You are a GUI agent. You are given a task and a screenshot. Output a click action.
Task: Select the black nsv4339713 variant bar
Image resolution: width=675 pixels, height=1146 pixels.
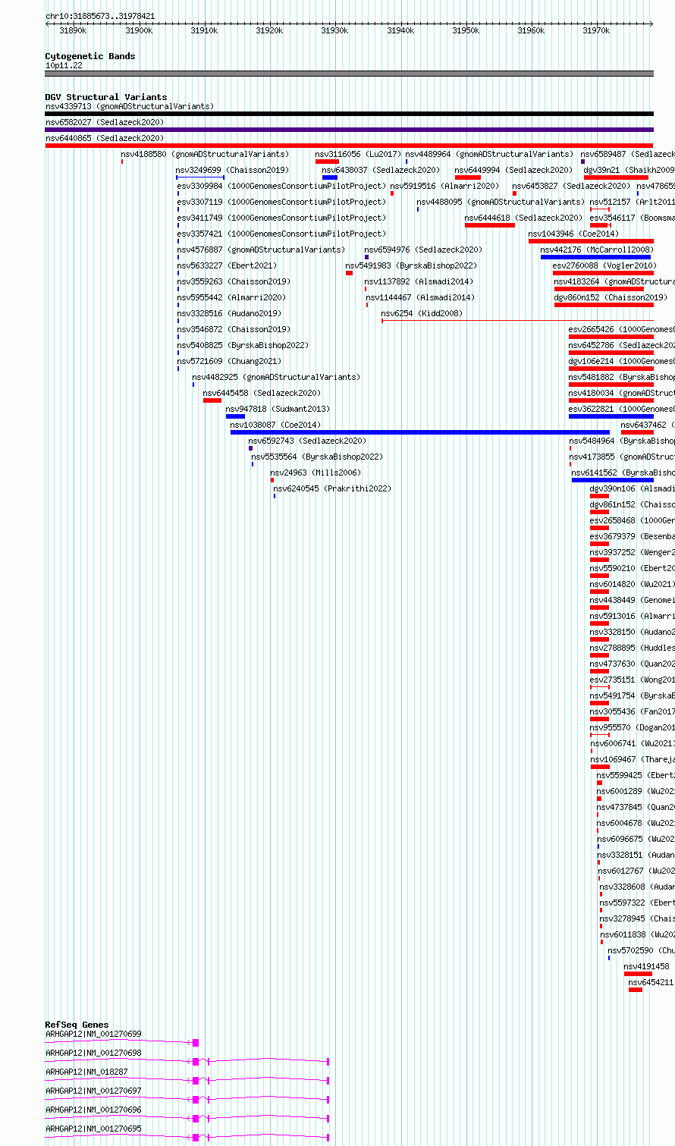(349, 114)
